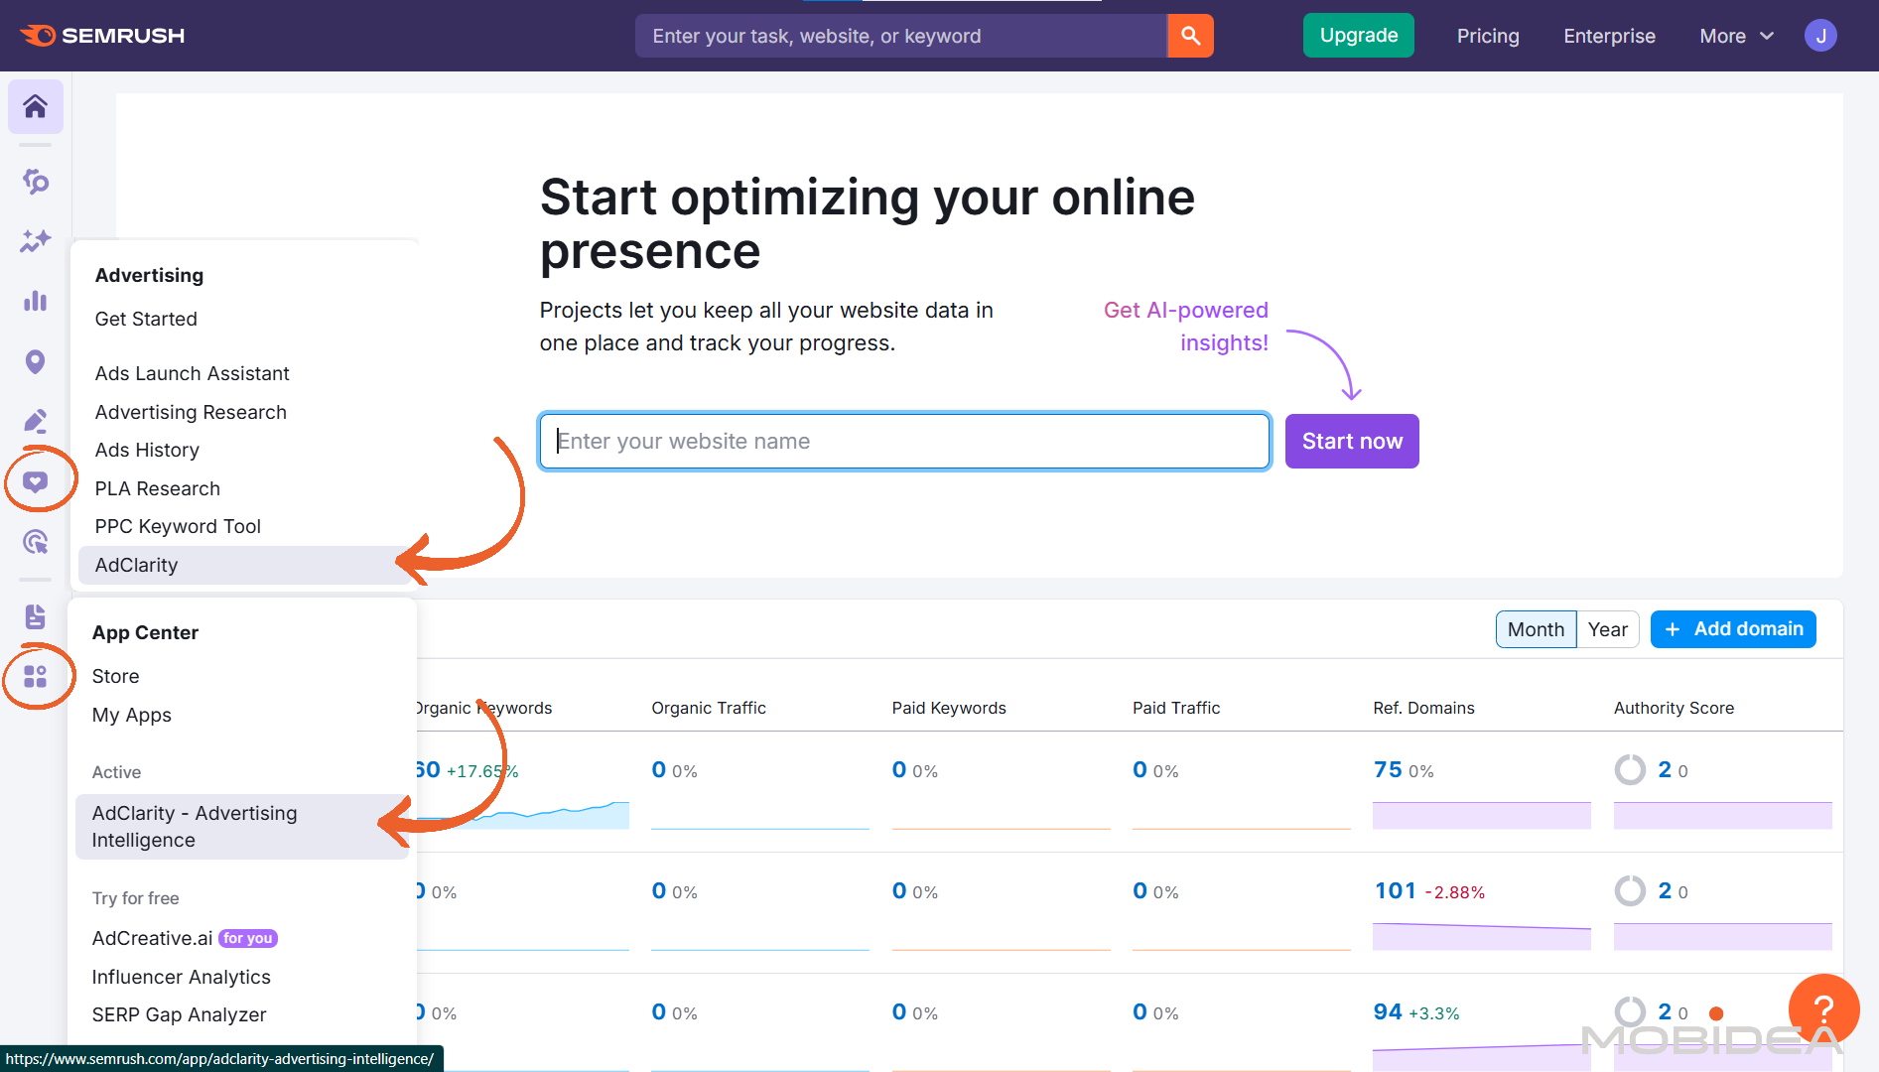The image size is (1879, 1072).
Task: Click the orange search magnifier button
Action: point(1190,35)
